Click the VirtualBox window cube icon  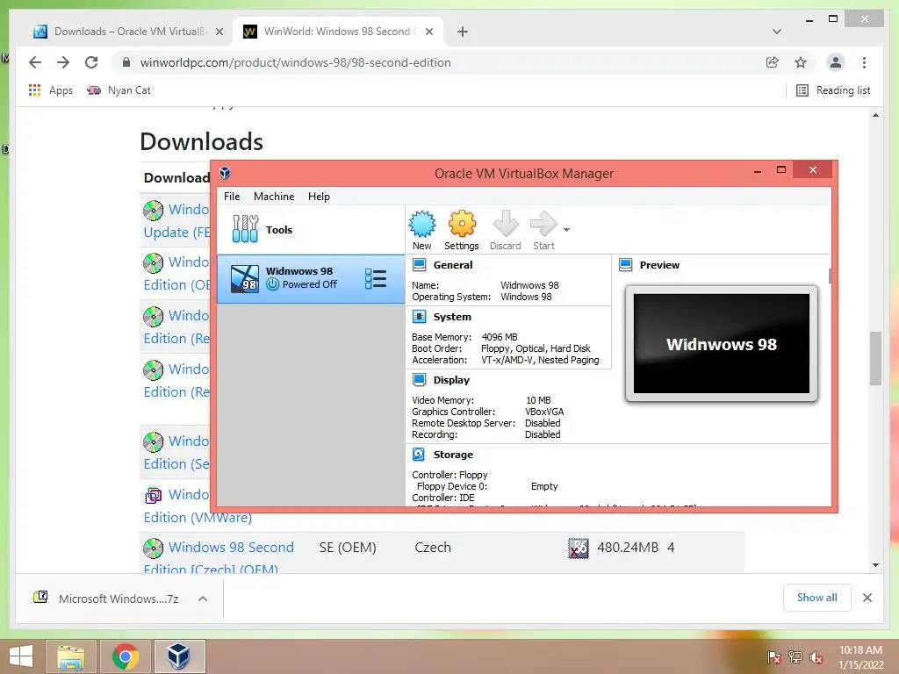[x=225, y=173]
